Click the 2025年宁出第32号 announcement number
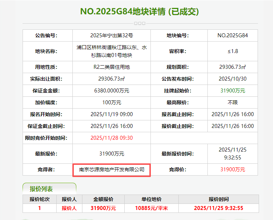Viewport: 273px width, 220px height. point(112,35)
